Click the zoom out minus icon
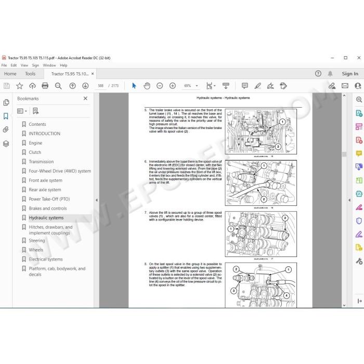Image resolution: width=364 pixels, height=364 pixels. coord(160,86)
